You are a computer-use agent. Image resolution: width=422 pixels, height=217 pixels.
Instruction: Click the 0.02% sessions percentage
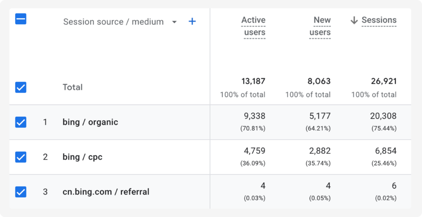pos(386,199)
